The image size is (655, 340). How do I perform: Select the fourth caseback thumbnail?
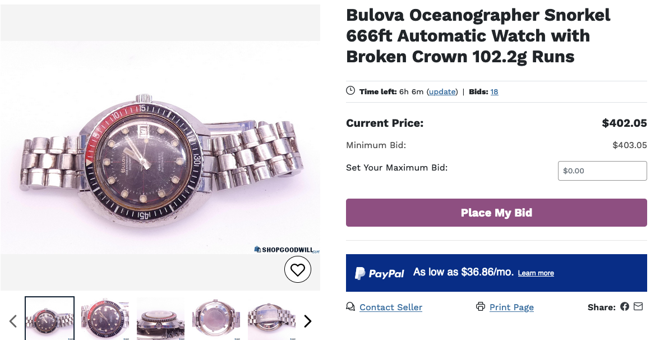(216, 318)
